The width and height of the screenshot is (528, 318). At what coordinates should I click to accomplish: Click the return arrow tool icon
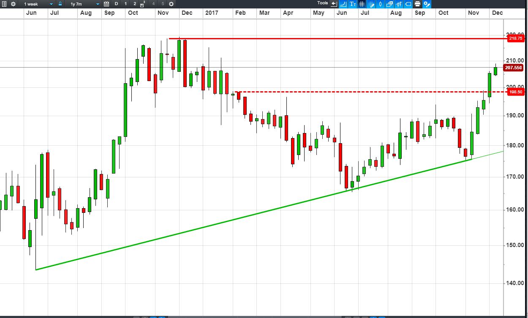pyautogui.click(x=334, y=4)
